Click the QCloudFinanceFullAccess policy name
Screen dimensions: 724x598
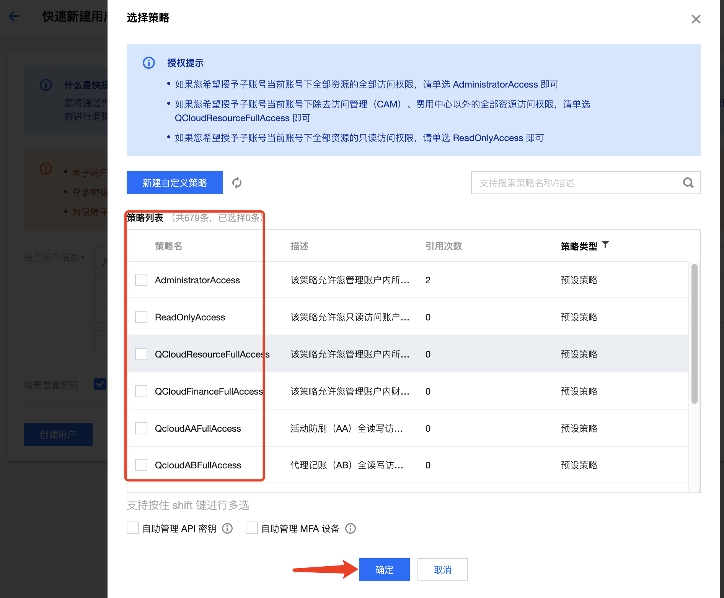pyautogui.click(x=209, y=392)
